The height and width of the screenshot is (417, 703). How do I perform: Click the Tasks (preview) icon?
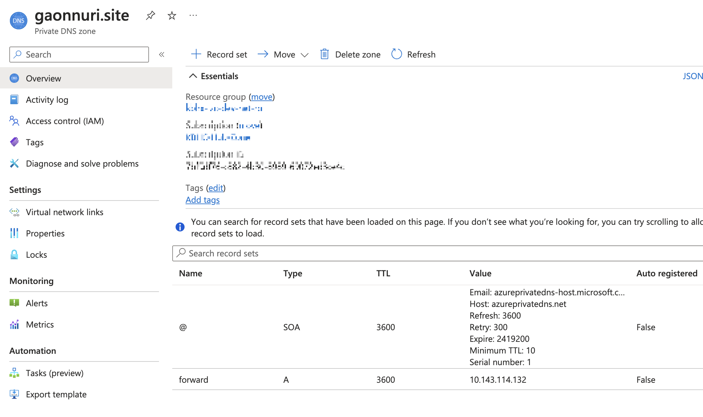[14, 373]
